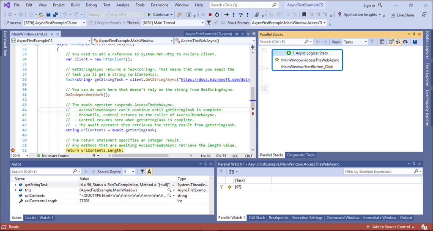Screen dimensions: 433x231
Task: Toggle the highlighted A button in Autos toolbar
Action: coord(150,171)
